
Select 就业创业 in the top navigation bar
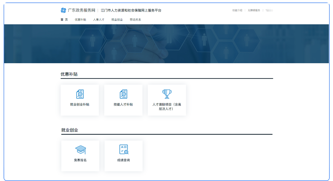pos(117,20)
